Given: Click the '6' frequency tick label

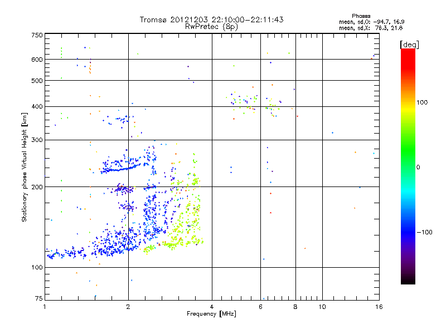Looking at the screenshot, I should [260, 307].
